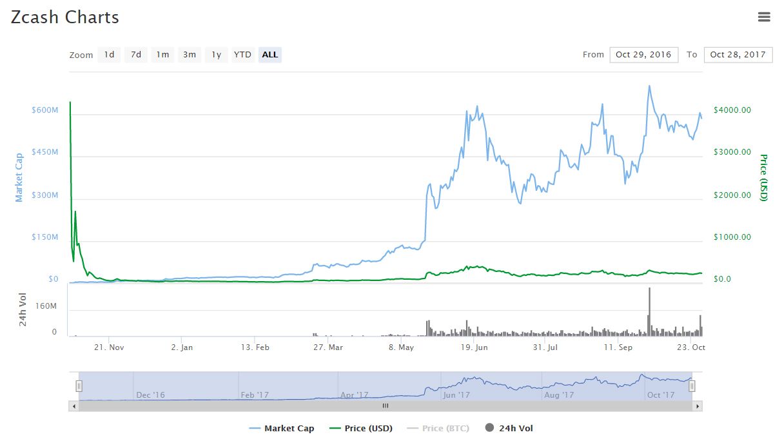This screenshot has height=439, width=782.
Task: Edit the To date field
Action: (738, 55)
